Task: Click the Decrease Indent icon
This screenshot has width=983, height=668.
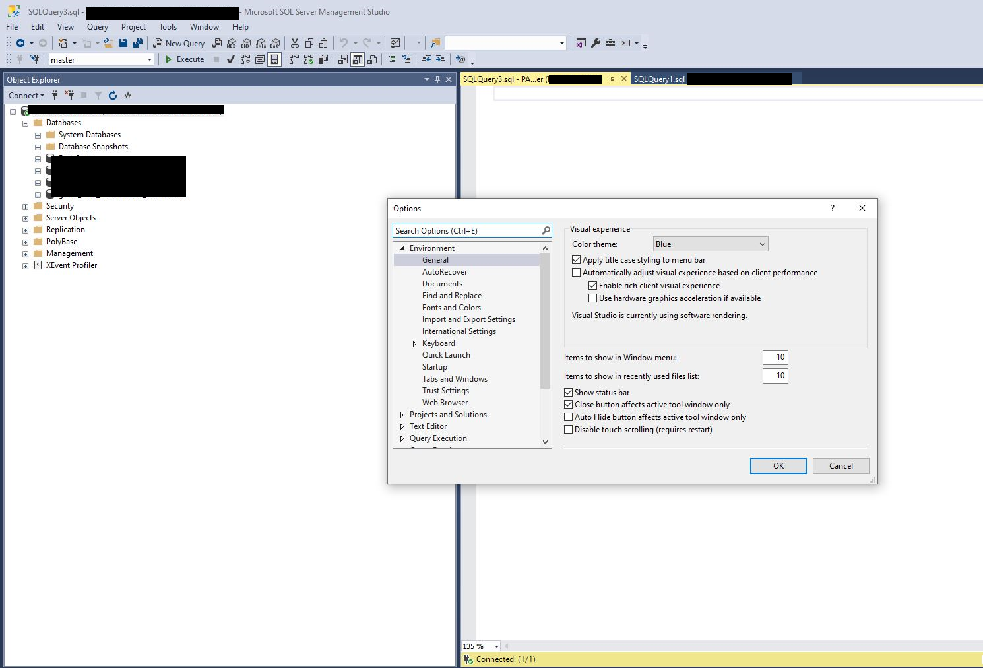Action: click(426, 59)
